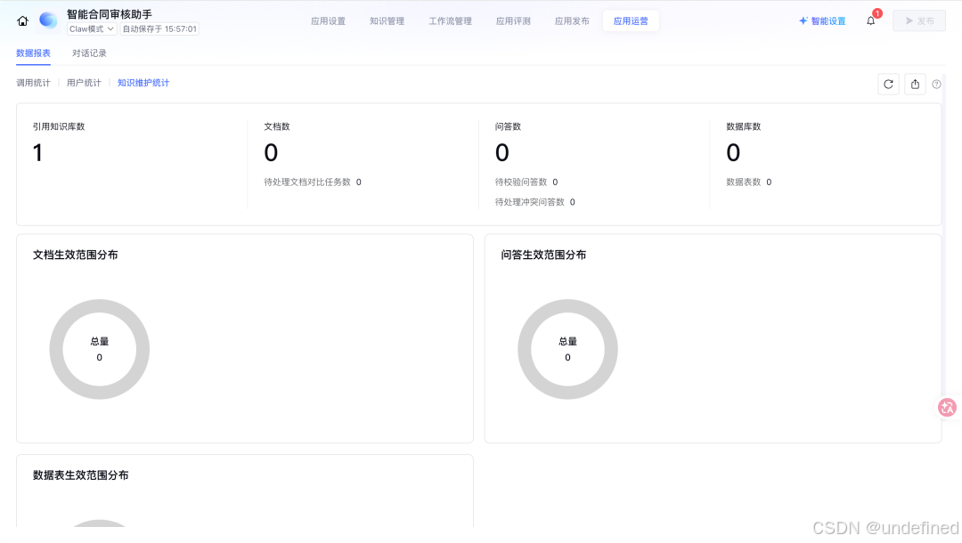Click 待处理文档对比任务数 entry
962x543 pixels.
(313, 182)
